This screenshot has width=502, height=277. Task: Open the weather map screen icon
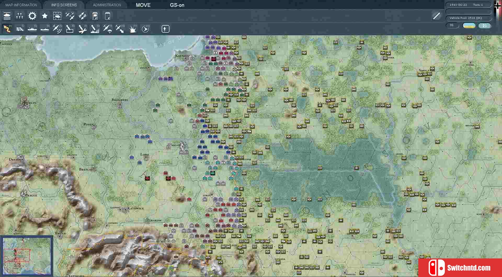(x=57, y=16)
